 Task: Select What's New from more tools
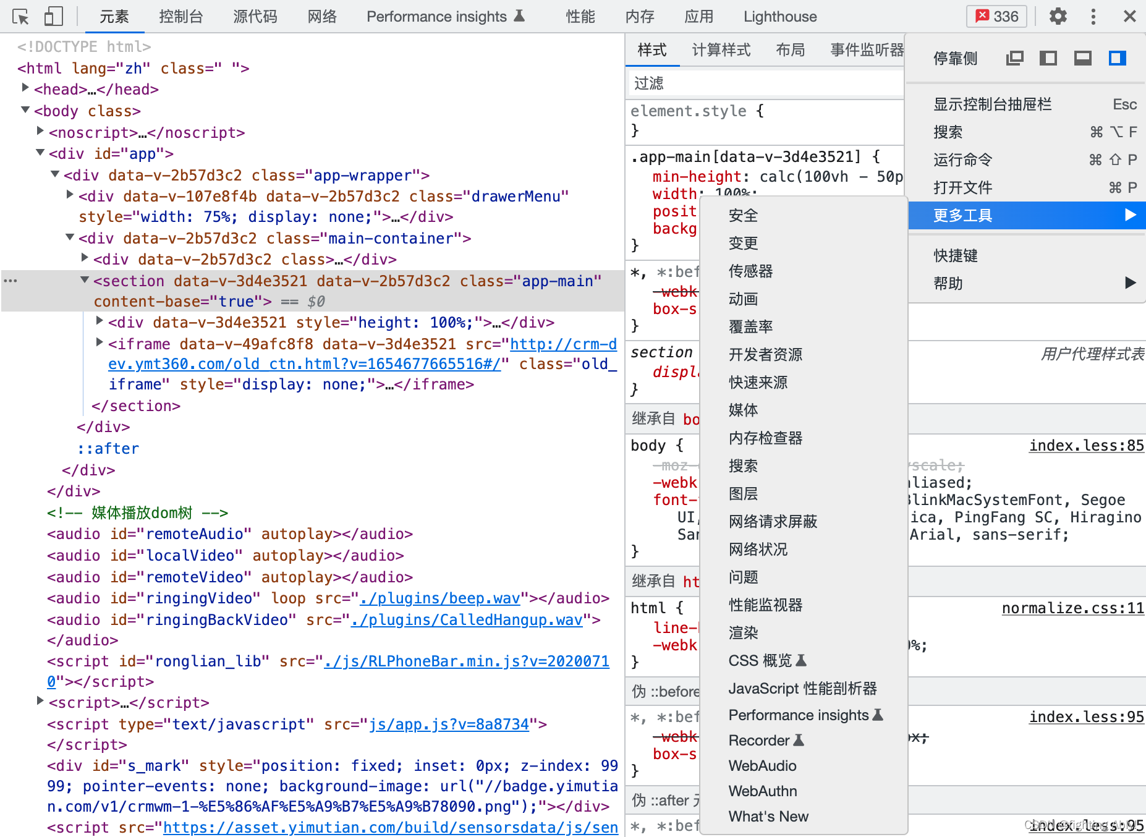pos(804,817)
